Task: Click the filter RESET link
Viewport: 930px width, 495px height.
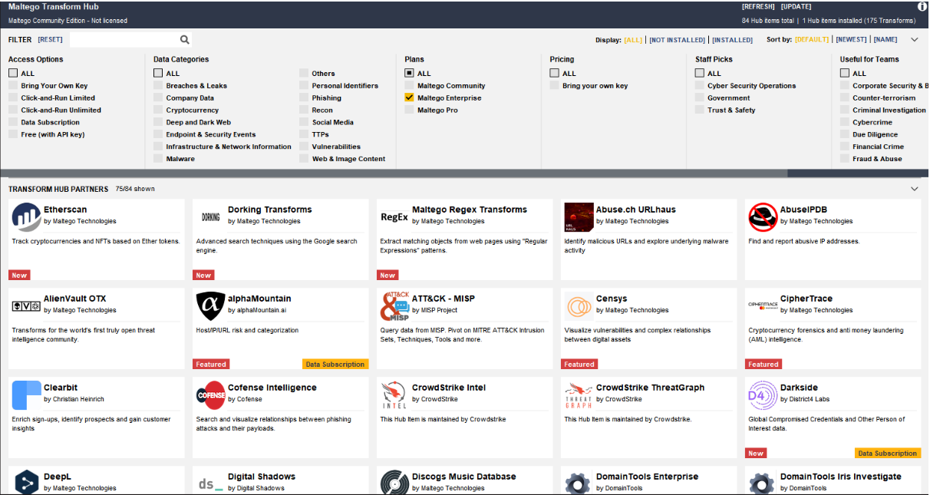Action: (51, 39)
